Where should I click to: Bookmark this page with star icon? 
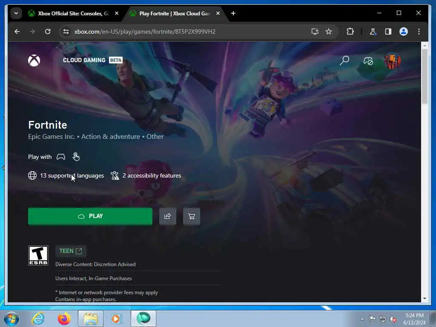[x=329, y=32]
